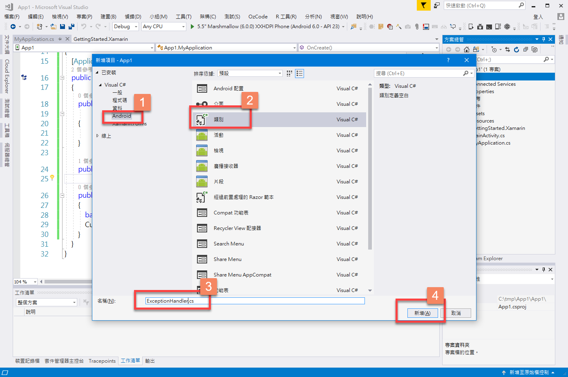
Task: Select Android category in template tree
Action: pyautogui.click(x=122, y=116)
